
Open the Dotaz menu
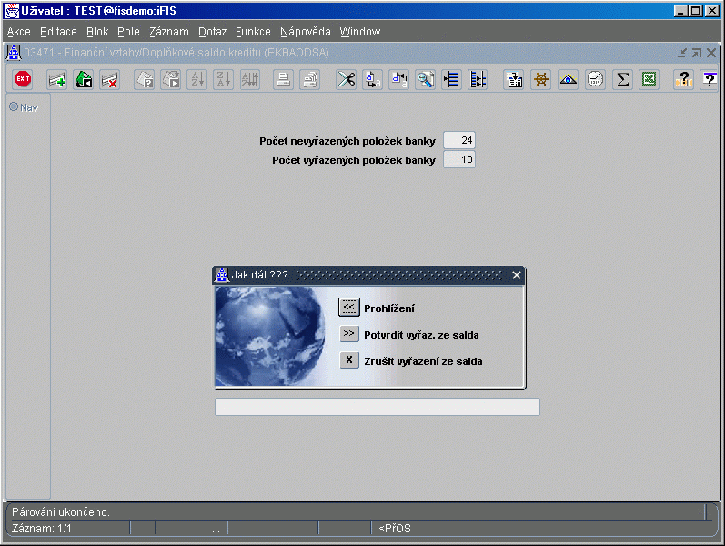coord(212,32)
